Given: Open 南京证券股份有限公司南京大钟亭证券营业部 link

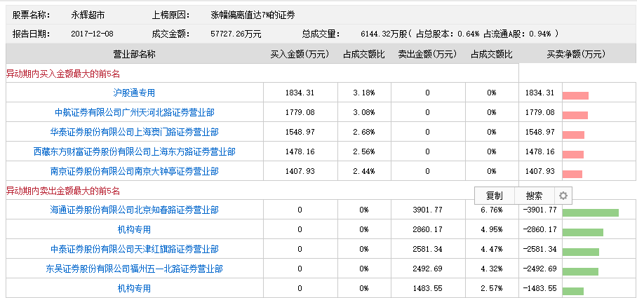Looking at the screenshot, I should click(134, 171).
